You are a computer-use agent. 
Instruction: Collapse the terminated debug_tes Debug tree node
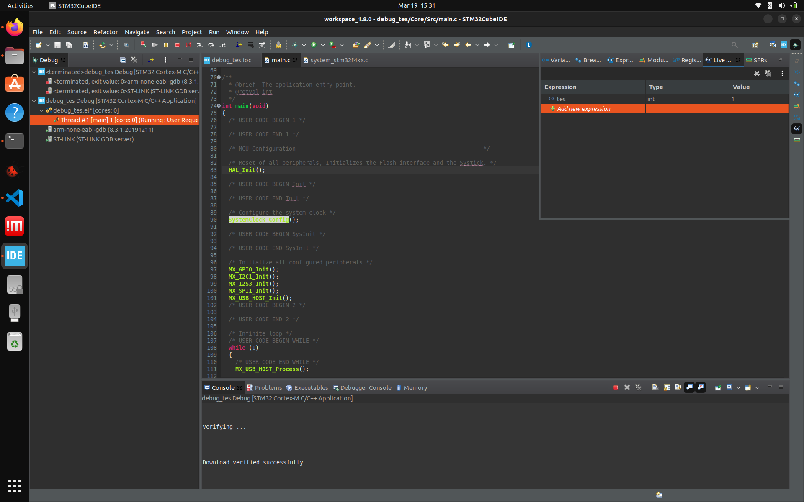click(34, 72)
